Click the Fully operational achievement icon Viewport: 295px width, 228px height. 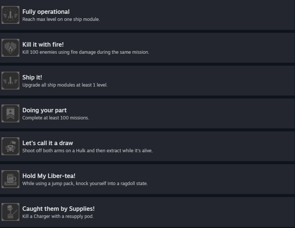point(10,15)
